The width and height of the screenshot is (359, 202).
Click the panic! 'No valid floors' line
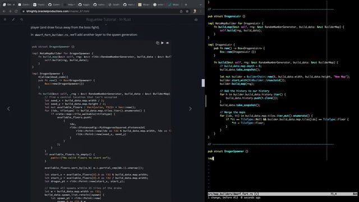(x=81, y=158)
